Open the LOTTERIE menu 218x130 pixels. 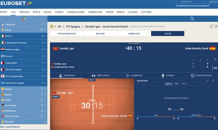pos(146,12)
